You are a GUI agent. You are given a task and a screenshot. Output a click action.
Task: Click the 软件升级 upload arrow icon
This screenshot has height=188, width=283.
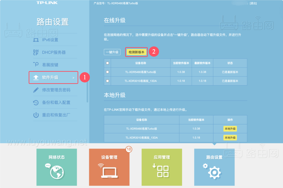(x=36, y=77)
